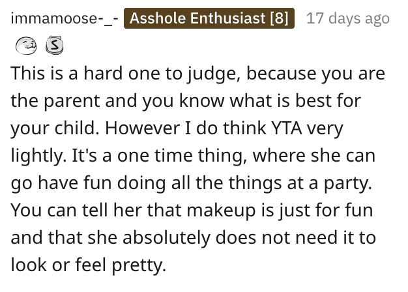Click the silver S award icon
Screen dimensions: 408x292
pos(54,45)
